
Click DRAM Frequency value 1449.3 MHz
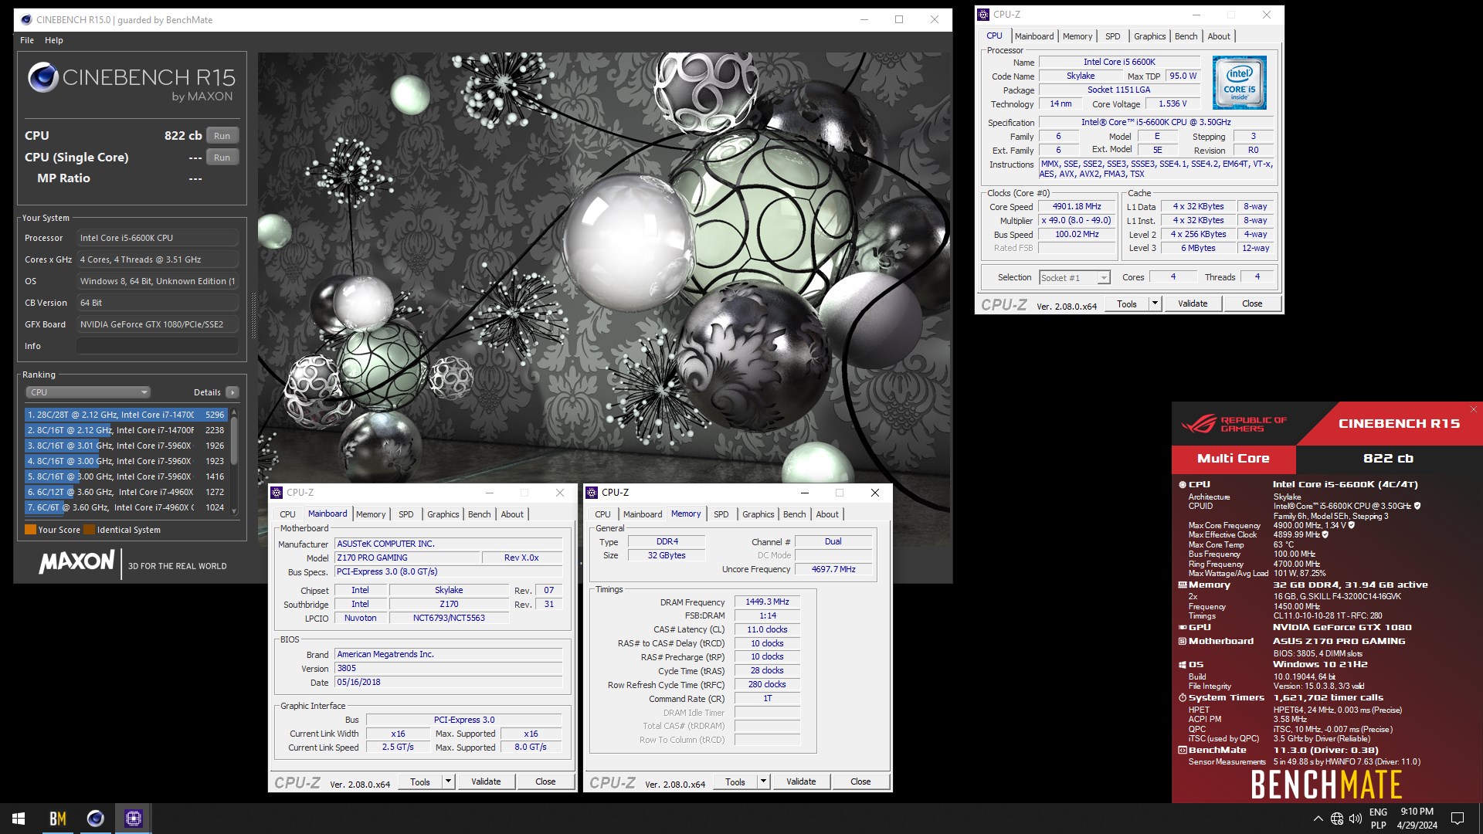(x=767, y=602)
